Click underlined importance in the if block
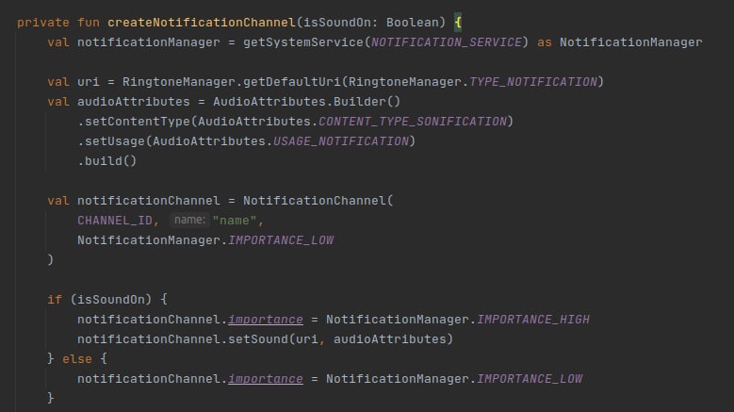This screenshot has height=412, width=734. [266, 320]
